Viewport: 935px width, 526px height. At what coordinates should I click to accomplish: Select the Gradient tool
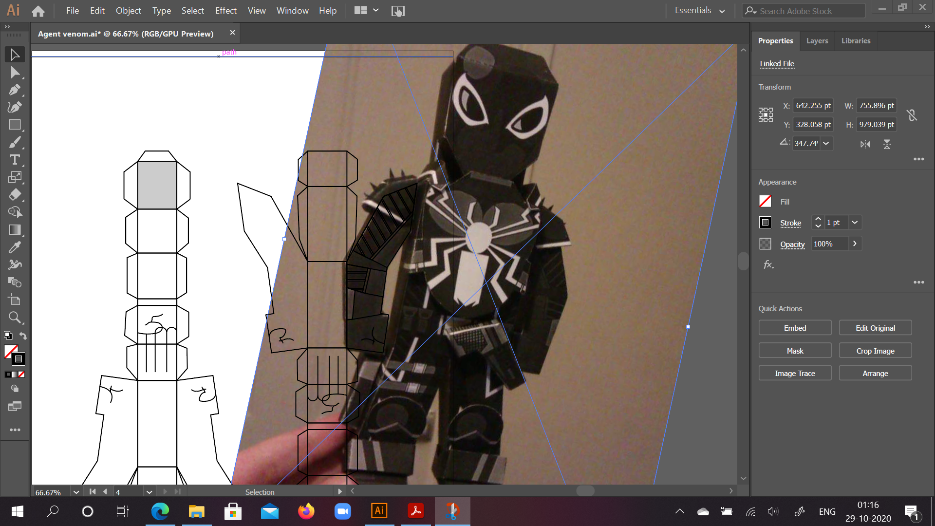point(15,229)
